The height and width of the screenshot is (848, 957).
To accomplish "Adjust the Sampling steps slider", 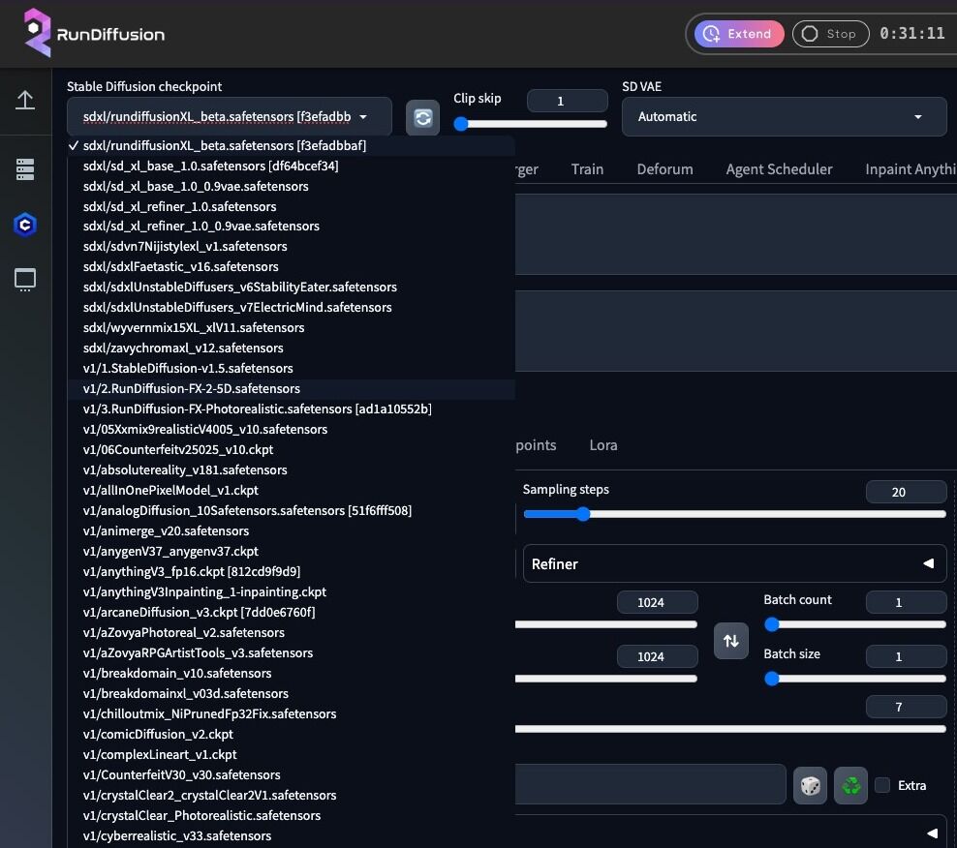I will coord(583,514).
